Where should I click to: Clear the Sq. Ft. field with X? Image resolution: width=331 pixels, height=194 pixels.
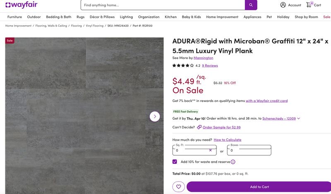click(x=210, y=150)
